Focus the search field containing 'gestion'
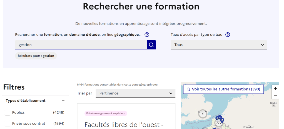 [81, 45]
